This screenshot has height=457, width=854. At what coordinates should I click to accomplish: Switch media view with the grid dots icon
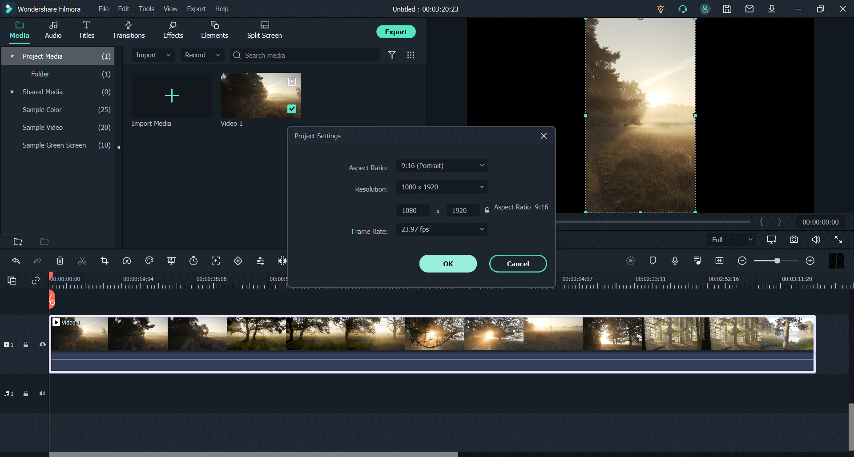click(411, 55)
